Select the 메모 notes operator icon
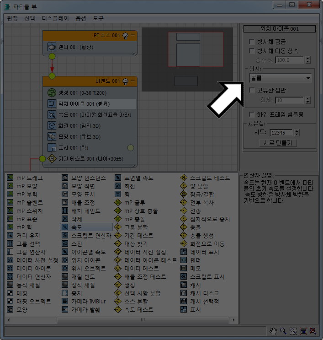The height and width of the screenshot is (340, 323). [183, 269]
